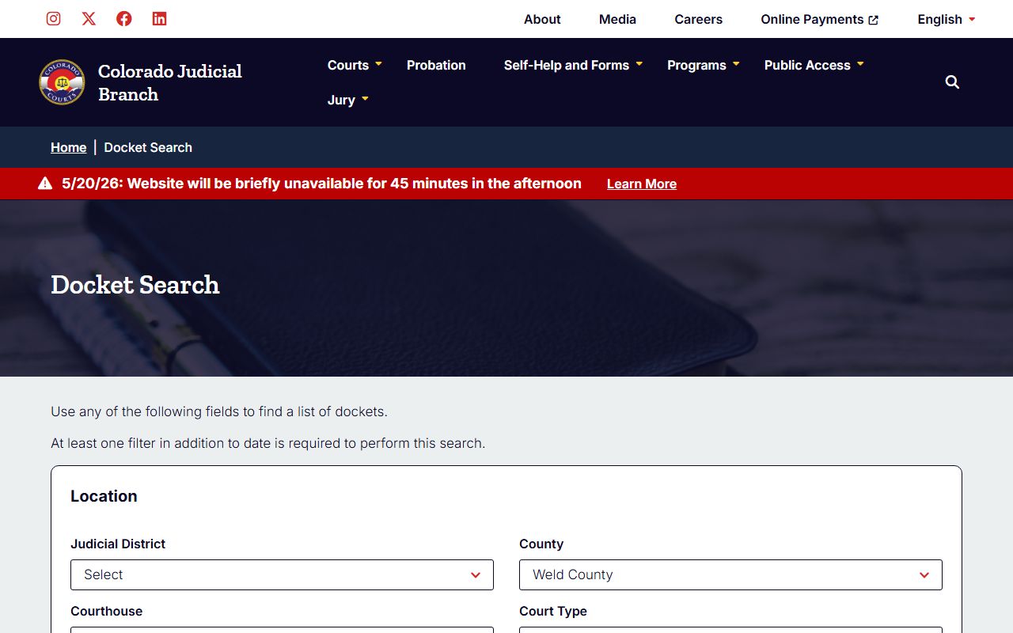The image size is (1013, 633).
Task: Expand the Public Access menu arrow
Action: point(860,64)
